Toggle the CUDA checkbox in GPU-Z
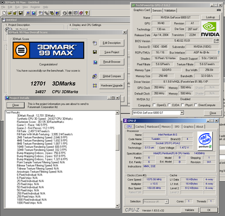 click(x=169, y=105)
